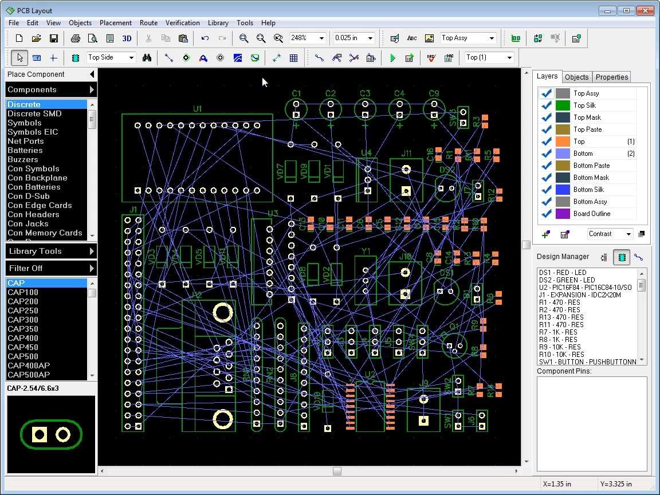The image size is (660, 495).
Task: Open the binoculars find tool
Action: (147, 58)
